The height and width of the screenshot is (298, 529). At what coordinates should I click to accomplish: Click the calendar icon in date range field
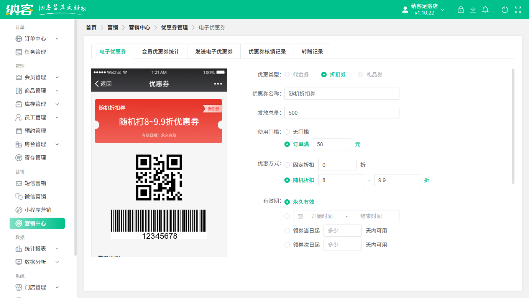[x=300, y=216]
